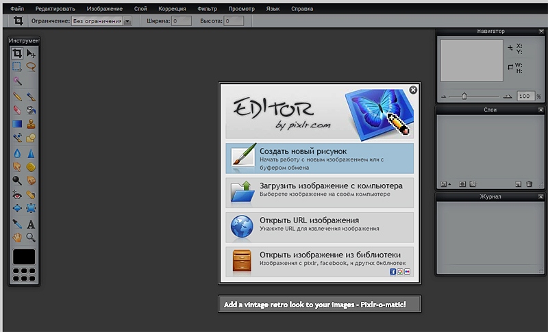Image resolution: width=548 pixels, height=332 pixels.
Task: Click the Facebook icon in library option
Action: [393, 272]
